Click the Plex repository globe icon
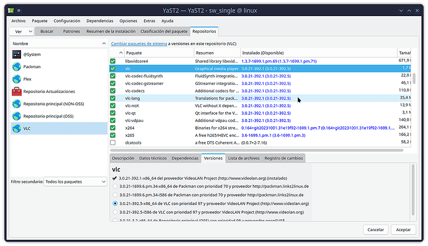Viewport: 428px width, 246px height. 17,79
